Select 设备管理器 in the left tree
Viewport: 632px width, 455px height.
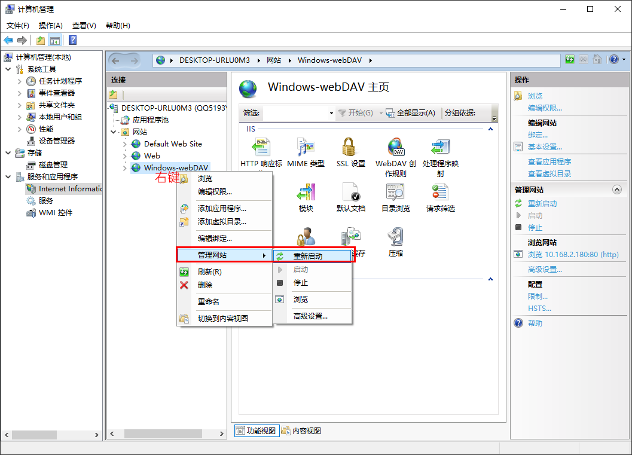click(x=57, y=141)
